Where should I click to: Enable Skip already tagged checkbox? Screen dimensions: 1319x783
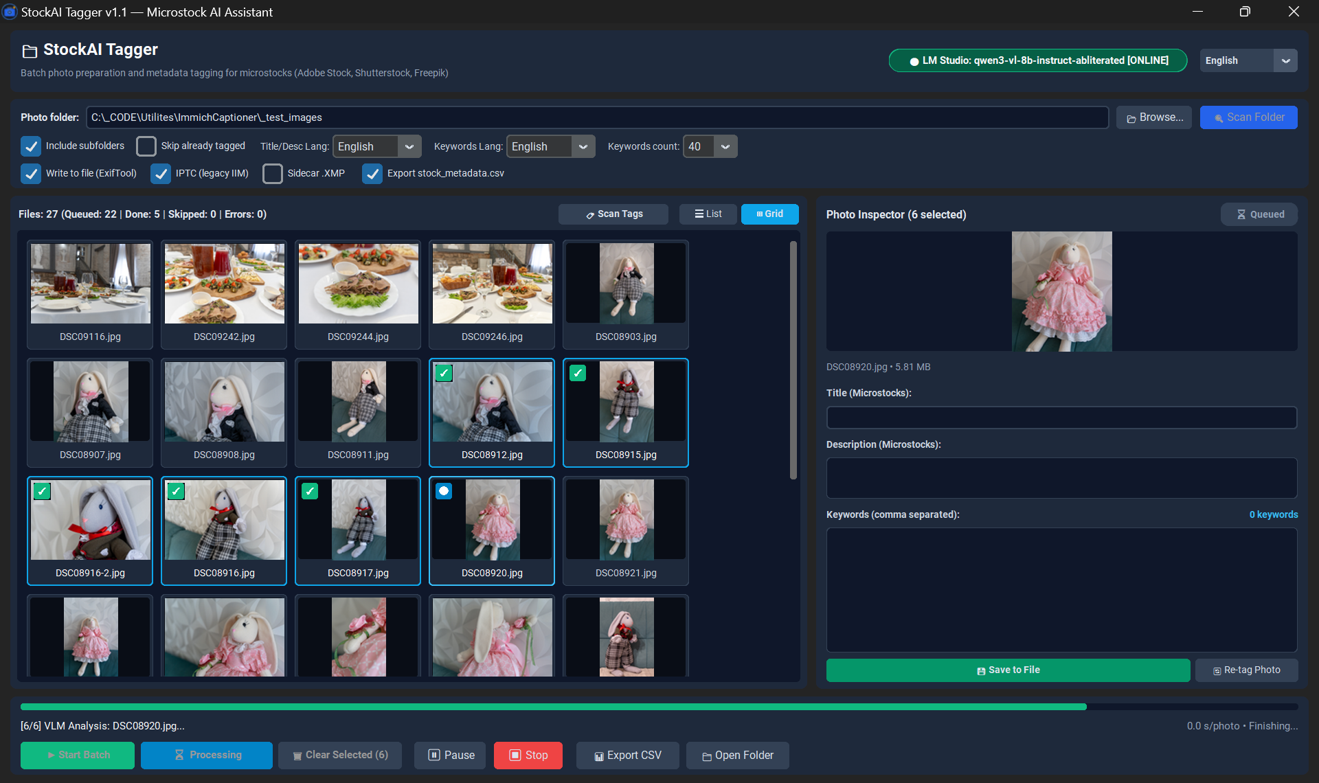tap(146, 146)
